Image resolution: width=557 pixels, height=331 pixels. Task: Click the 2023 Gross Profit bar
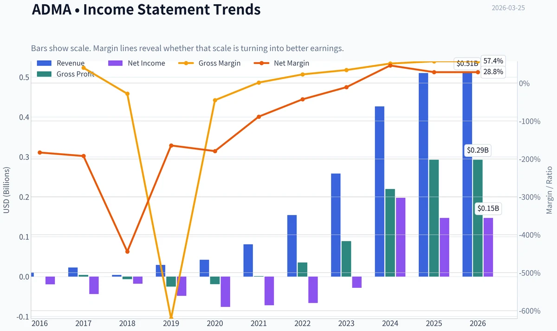(x=346, y=259)
